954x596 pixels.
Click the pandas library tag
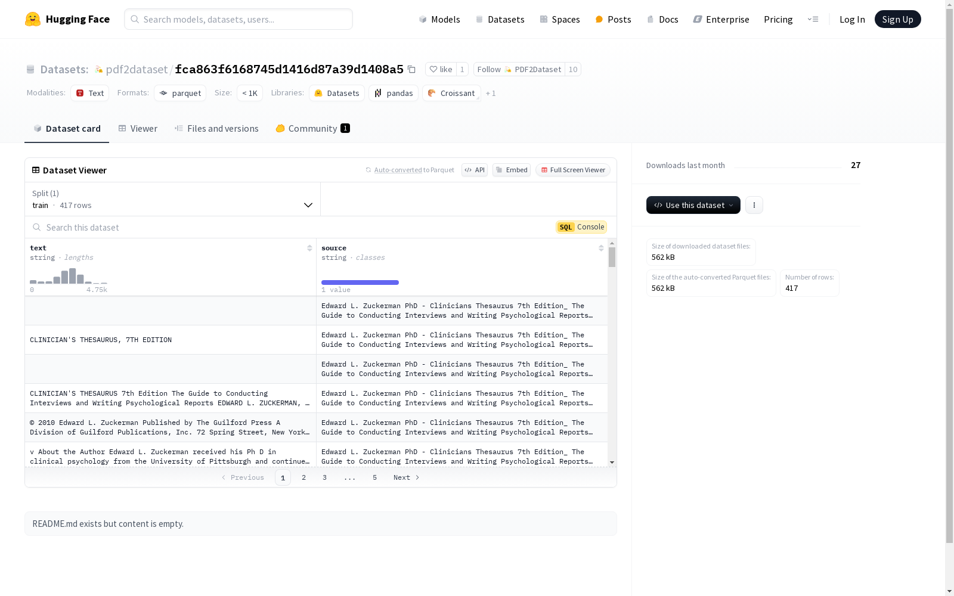point(394,93)
